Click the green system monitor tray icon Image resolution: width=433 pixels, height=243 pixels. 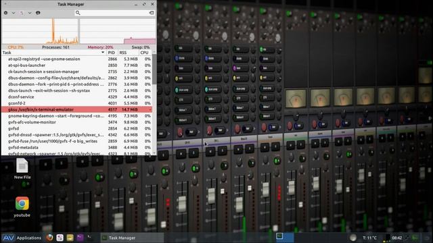415,238
